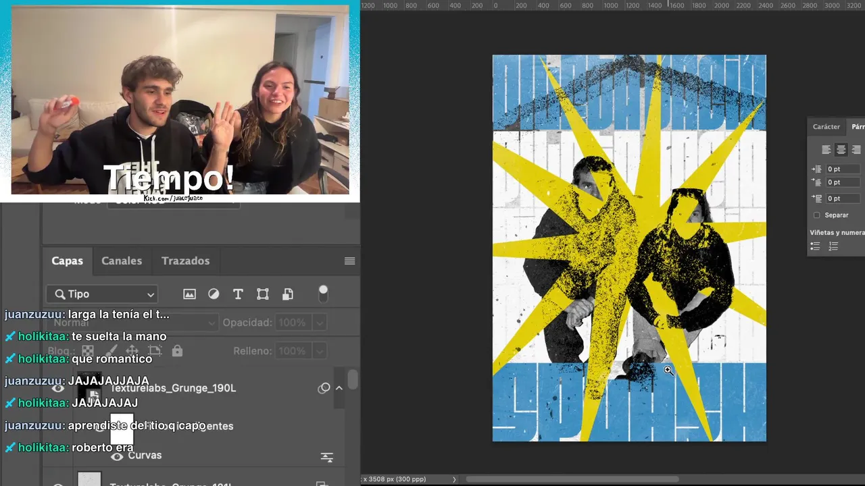Click the Texturelabs_Grunge_190L layer name

tap(173, 388)
